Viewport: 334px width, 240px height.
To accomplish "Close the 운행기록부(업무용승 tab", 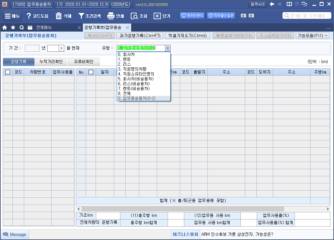I will coord(128,28).
